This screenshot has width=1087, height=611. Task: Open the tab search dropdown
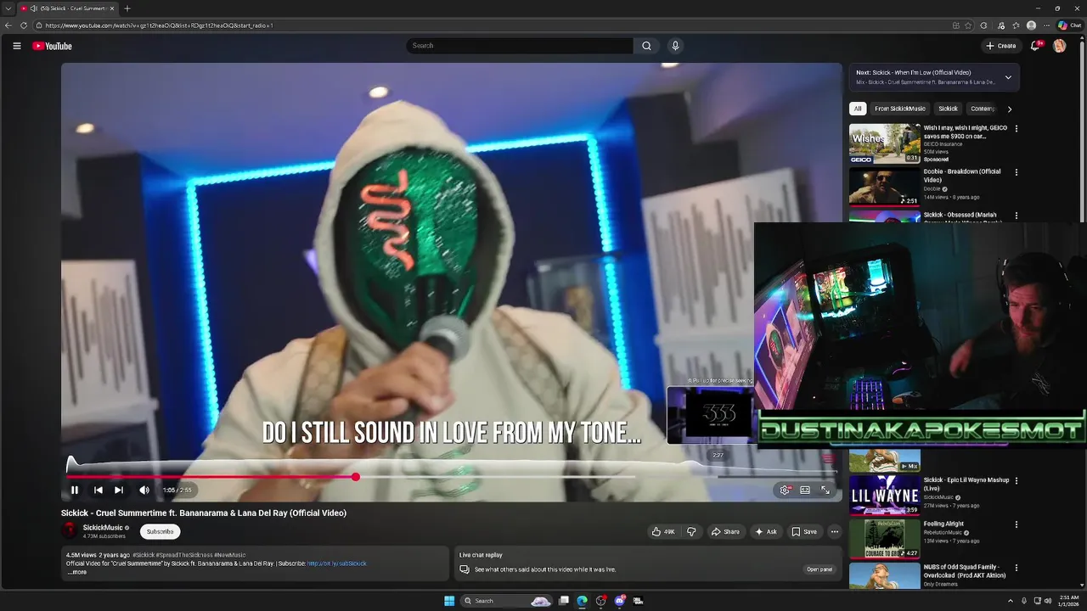point(8,8)
